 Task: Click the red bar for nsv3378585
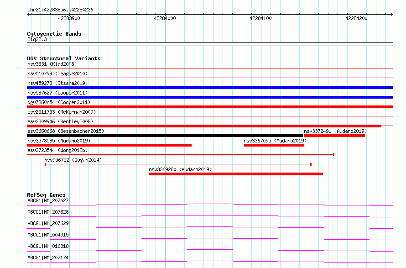[109, 145]
